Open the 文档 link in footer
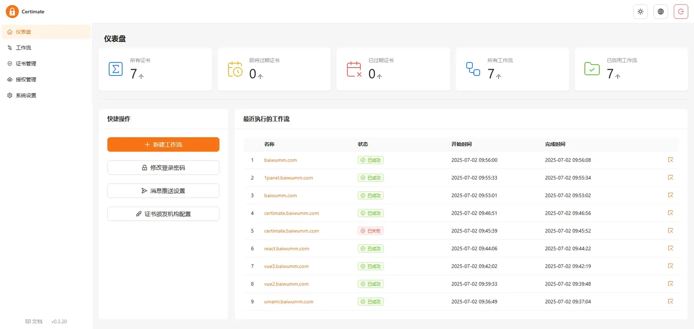The image size is (694, 329). 34,322
